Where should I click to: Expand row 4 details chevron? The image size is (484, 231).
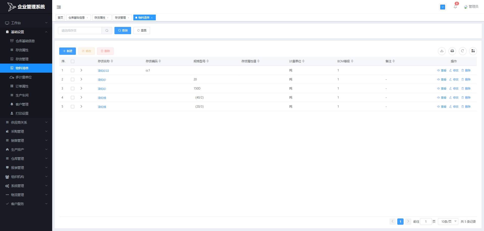(81, 97)
